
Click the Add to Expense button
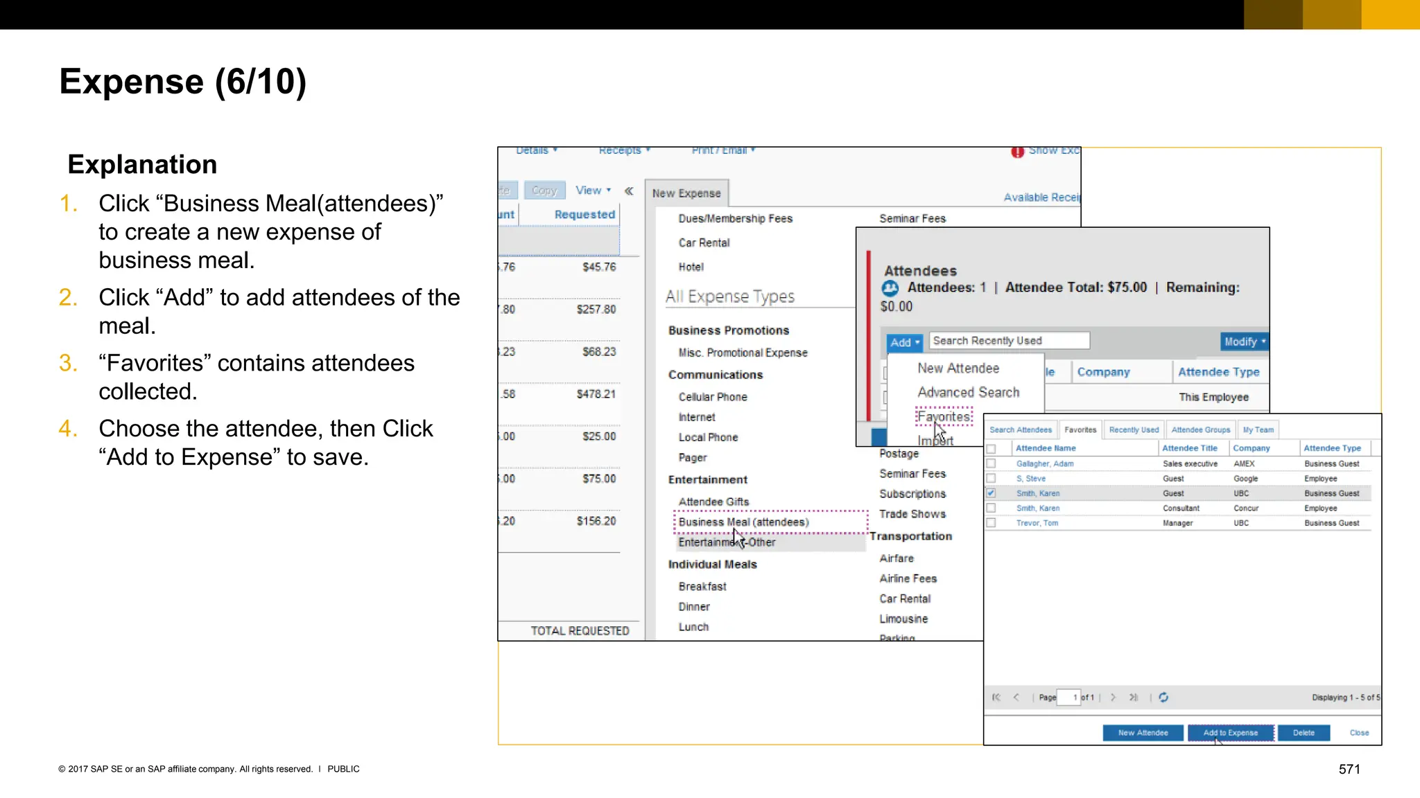coord(1231,733)
